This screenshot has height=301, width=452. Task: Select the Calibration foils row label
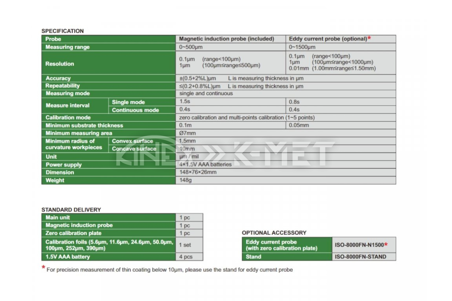click(108, 245)
